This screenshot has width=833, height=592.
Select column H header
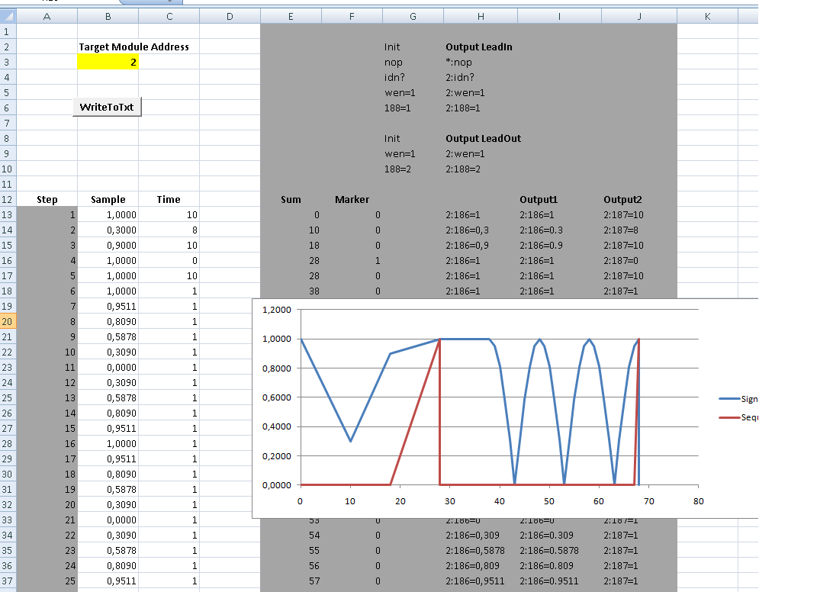480,17
